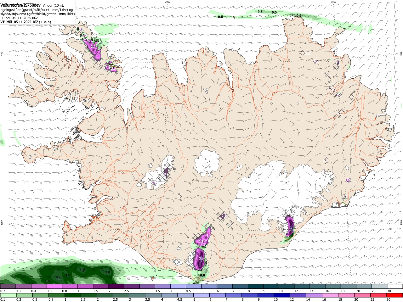The image size is (403, 302).
Task: Click the red-pink 25 rain scale swatch
Action: click(x=378, y=295)
